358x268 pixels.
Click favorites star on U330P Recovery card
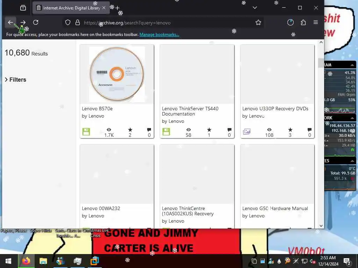coord(290,130)
